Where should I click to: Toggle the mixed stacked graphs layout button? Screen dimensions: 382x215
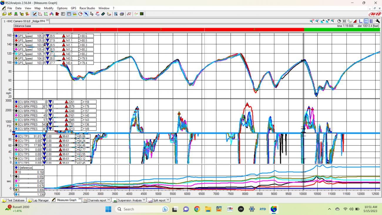coord(366,21)
